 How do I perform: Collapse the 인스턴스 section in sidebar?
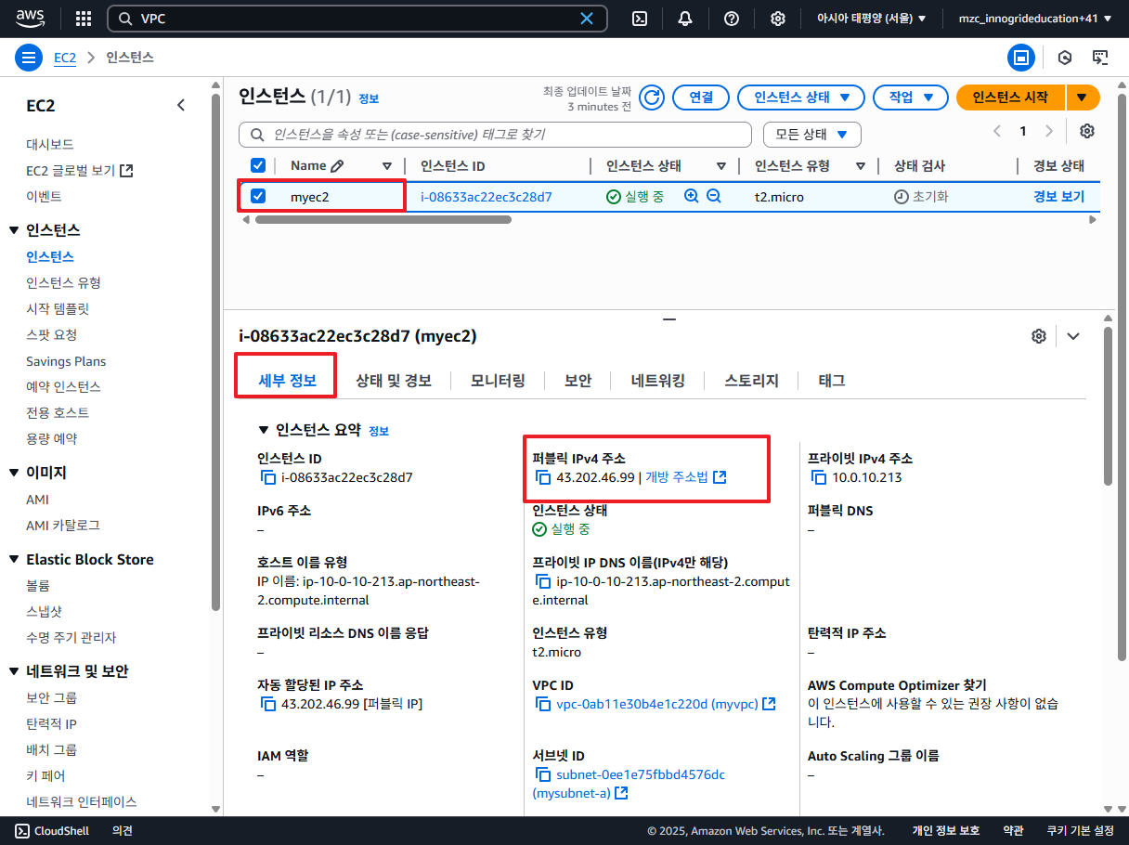pos(14,230)
